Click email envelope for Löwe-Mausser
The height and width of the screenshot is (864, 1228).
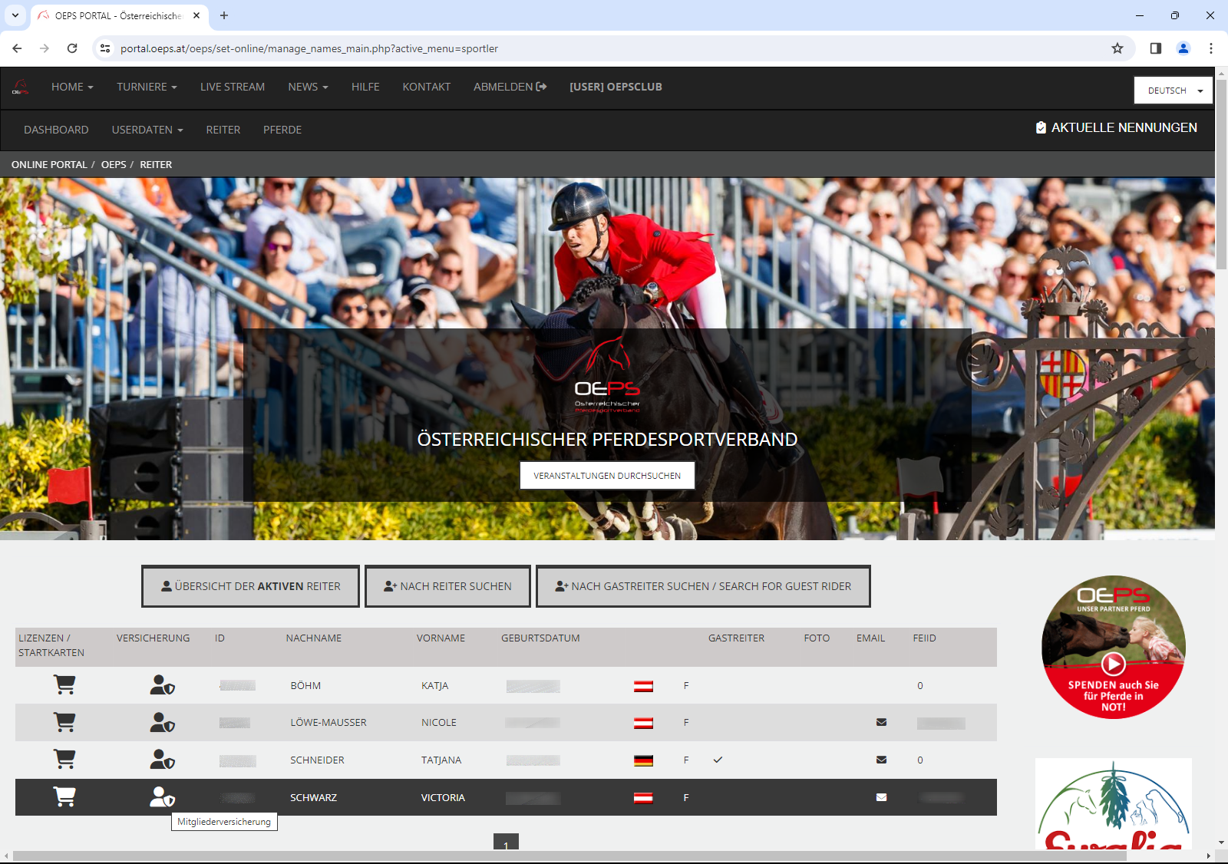[x=881, y=722]
